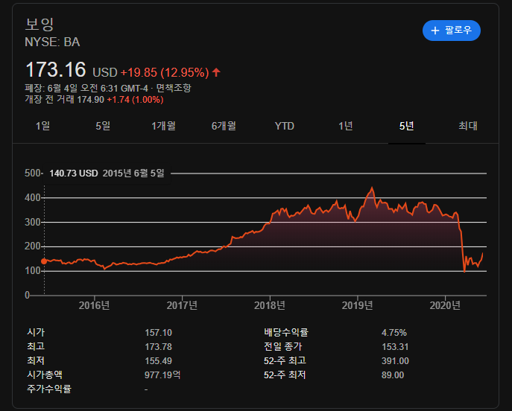Click the 2020 crash low point on chart
The height and width of the screenshot is (411, 512).
464,271
